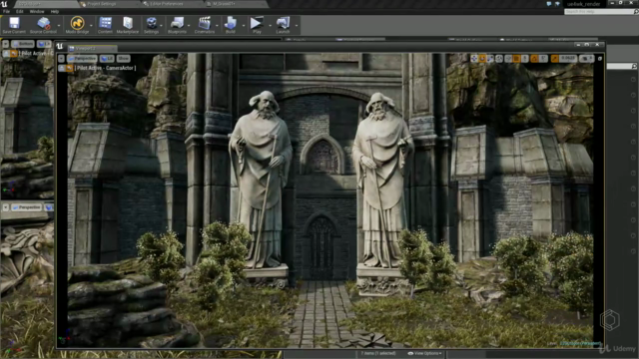
Task: Click Unreal logo icon of floating Viewport window
Action: [60, 47]
